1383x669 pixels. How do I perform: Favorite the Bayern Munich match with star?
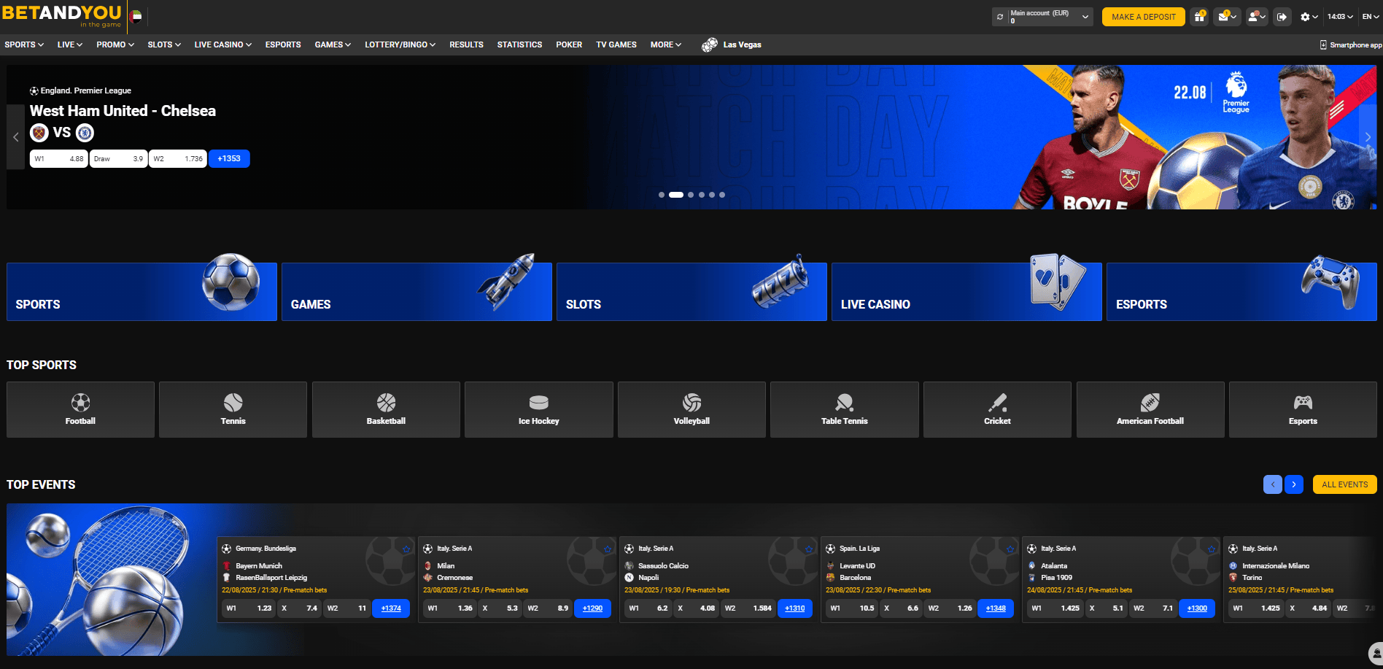pos(406,549)
